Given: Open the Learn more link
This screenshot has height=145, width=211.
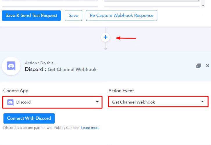Looking at the screenshot, I should click(x=90, y=128).
